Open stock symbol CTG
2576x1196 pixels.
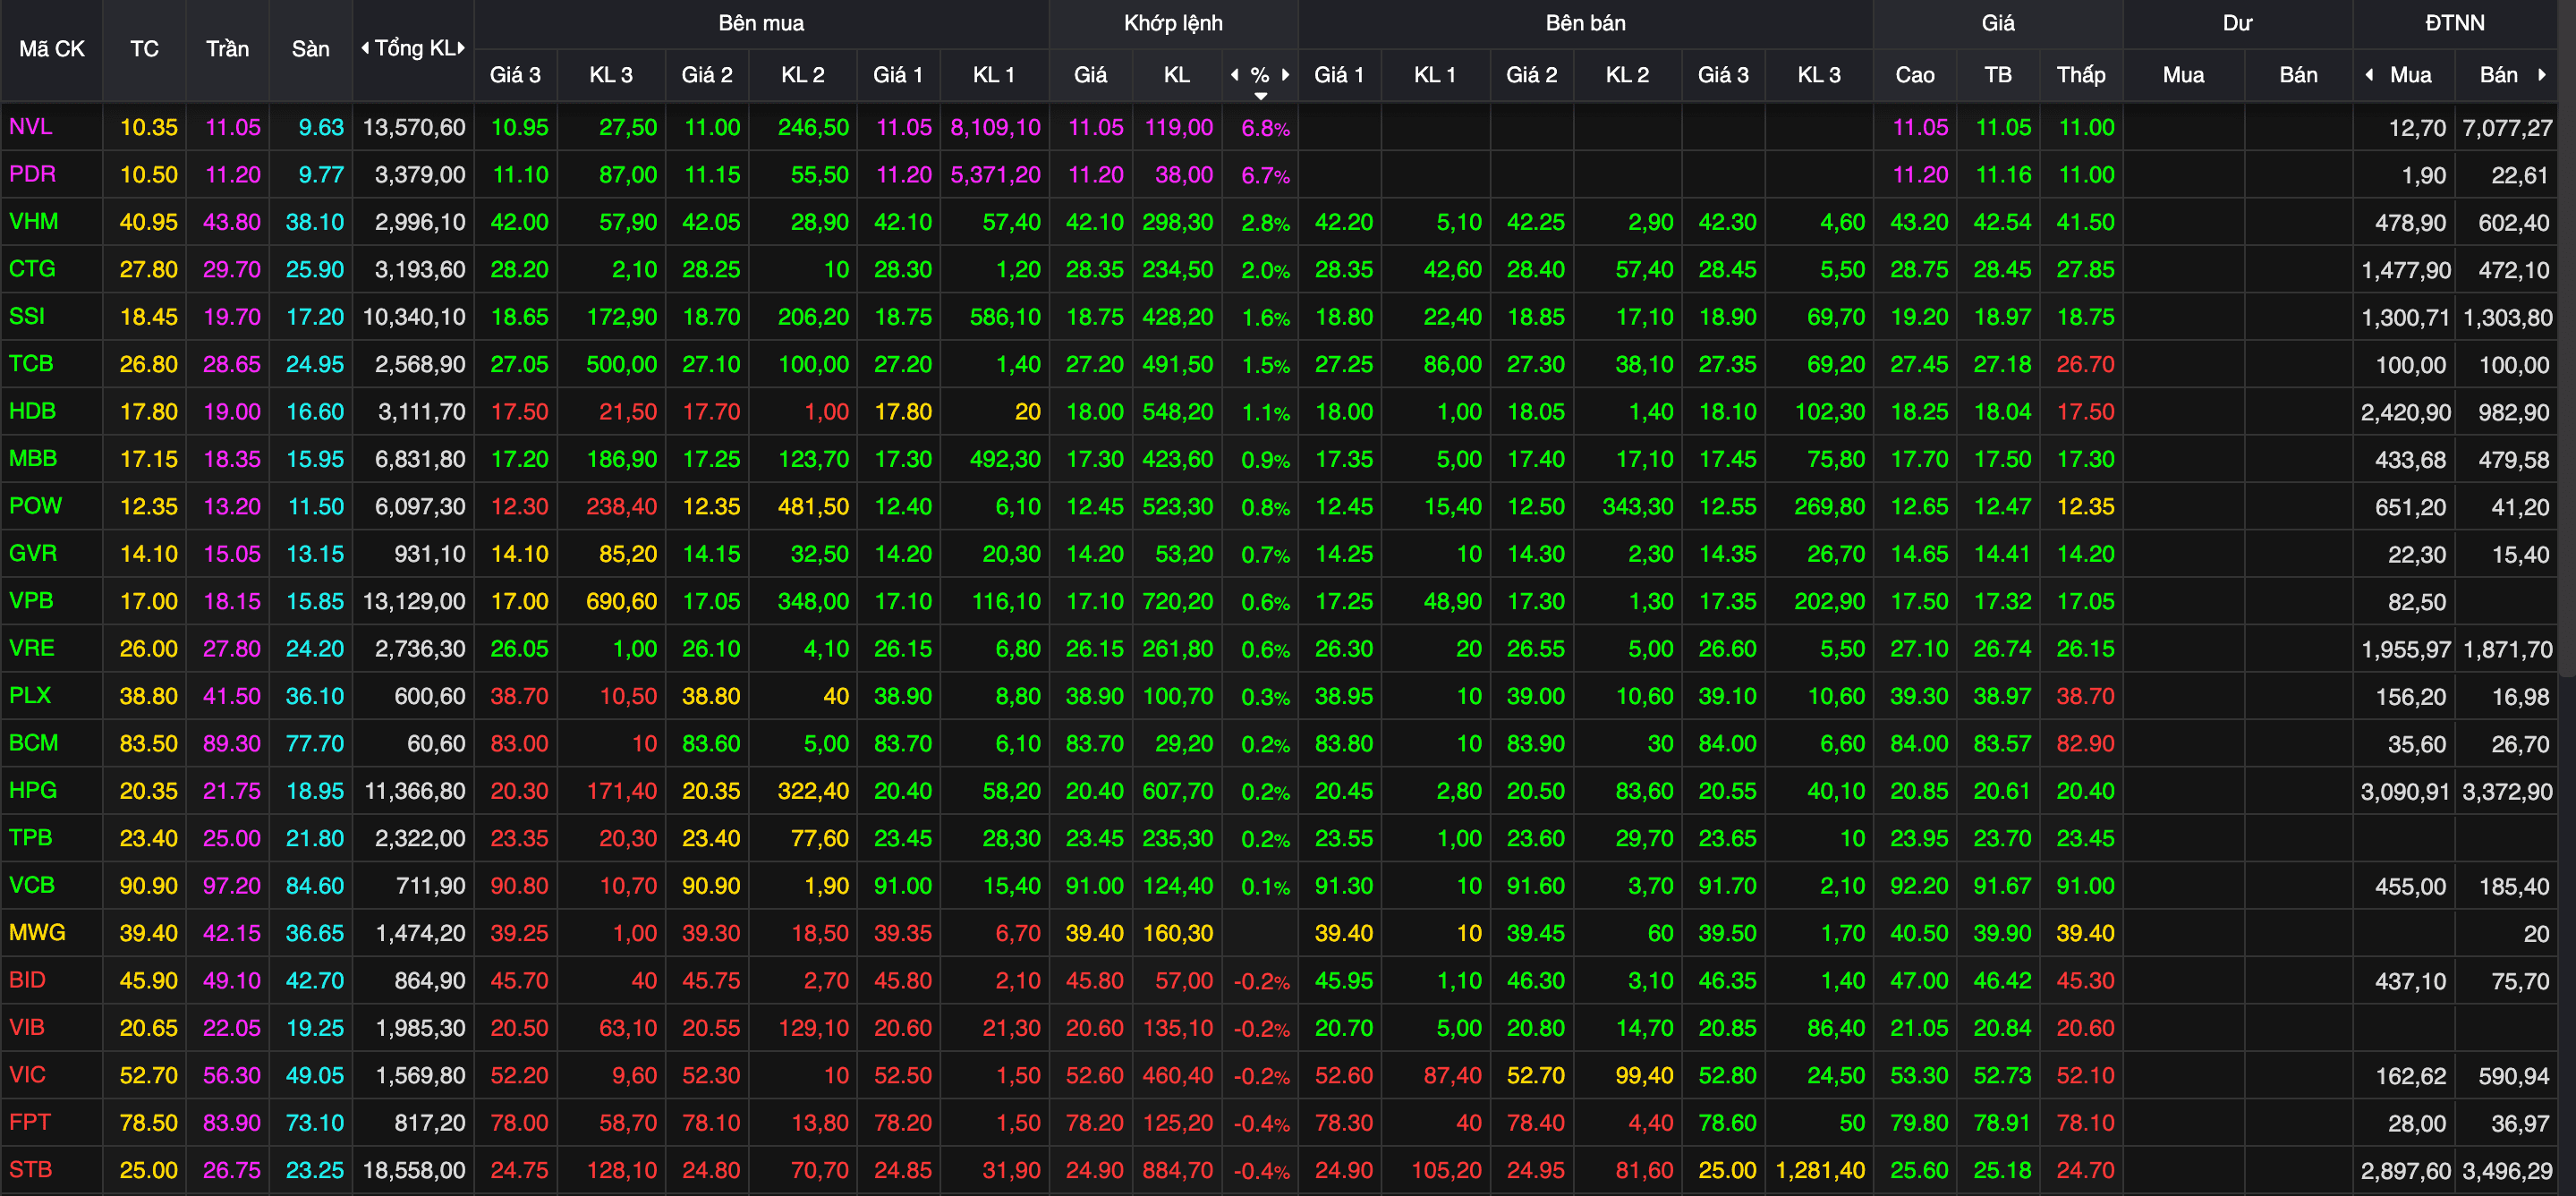coord(32,269)
